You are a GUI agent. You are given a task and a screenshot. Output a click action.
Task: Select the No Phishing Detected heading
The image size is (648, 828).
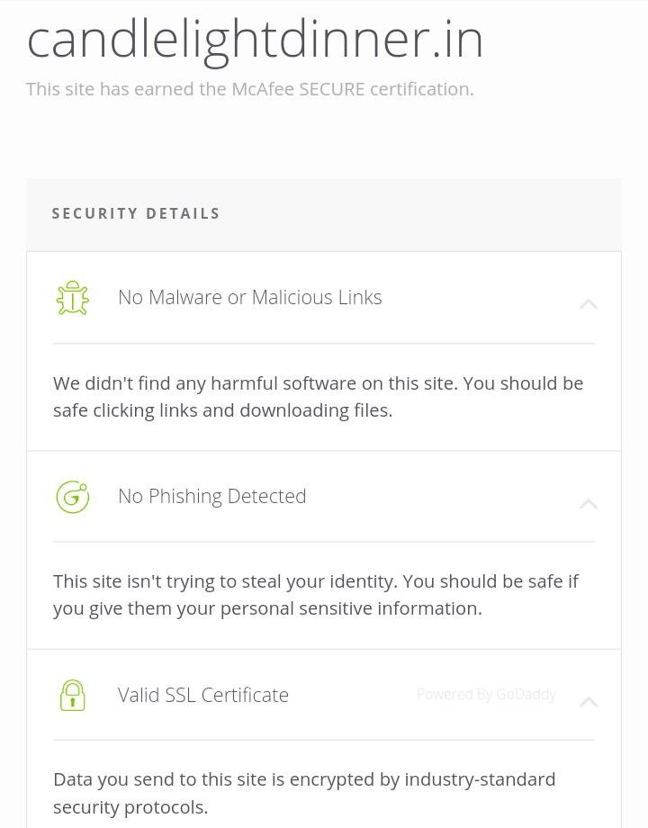coord(211,496)
